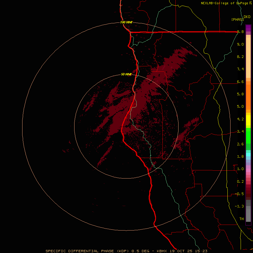Viewport: 253px width, 253px height.
Task: Click the 1.0 legend value
Action: 240,169
